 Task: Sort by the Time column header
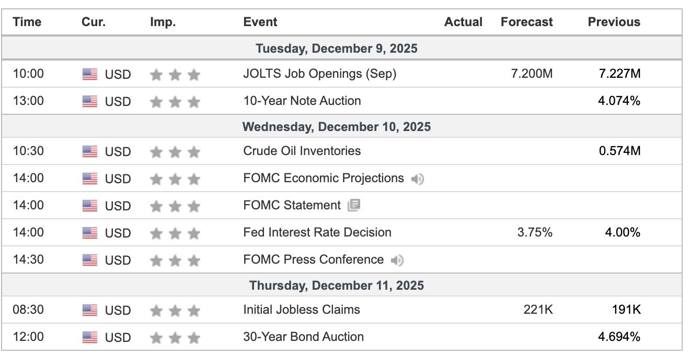(x=27, y=22)
